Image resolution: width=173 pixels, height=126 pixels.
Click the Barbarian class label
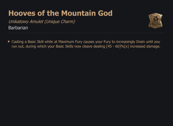(x=18, y=28)
